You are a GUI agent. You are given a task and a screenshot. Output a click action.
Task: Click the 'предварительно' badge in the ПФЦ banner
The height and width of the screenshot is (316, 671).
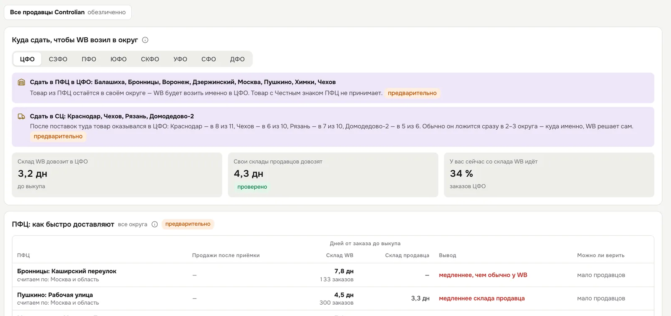pos(412,93)
